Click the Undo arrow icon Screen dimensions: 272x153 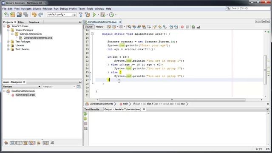click(34, 15)
